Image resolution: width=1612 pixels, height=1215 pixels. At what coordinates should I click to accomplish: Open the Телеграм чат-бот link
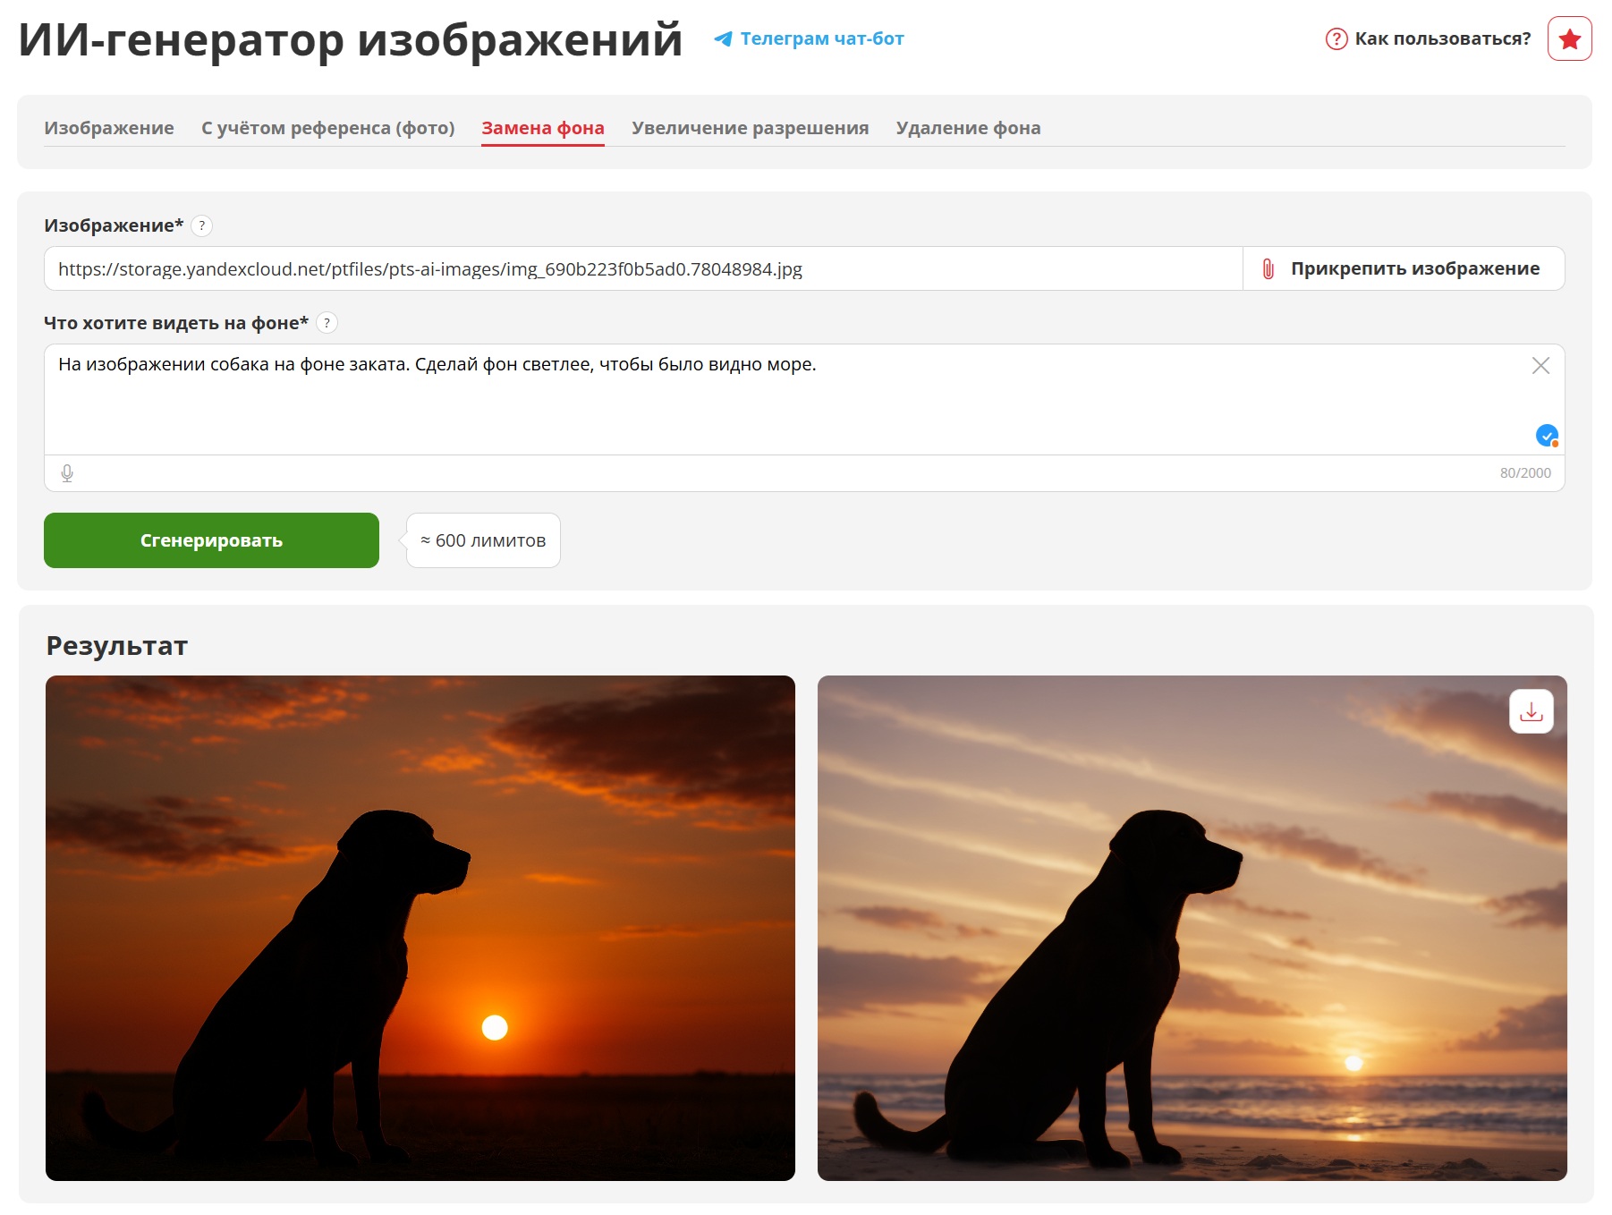(821, 39)
